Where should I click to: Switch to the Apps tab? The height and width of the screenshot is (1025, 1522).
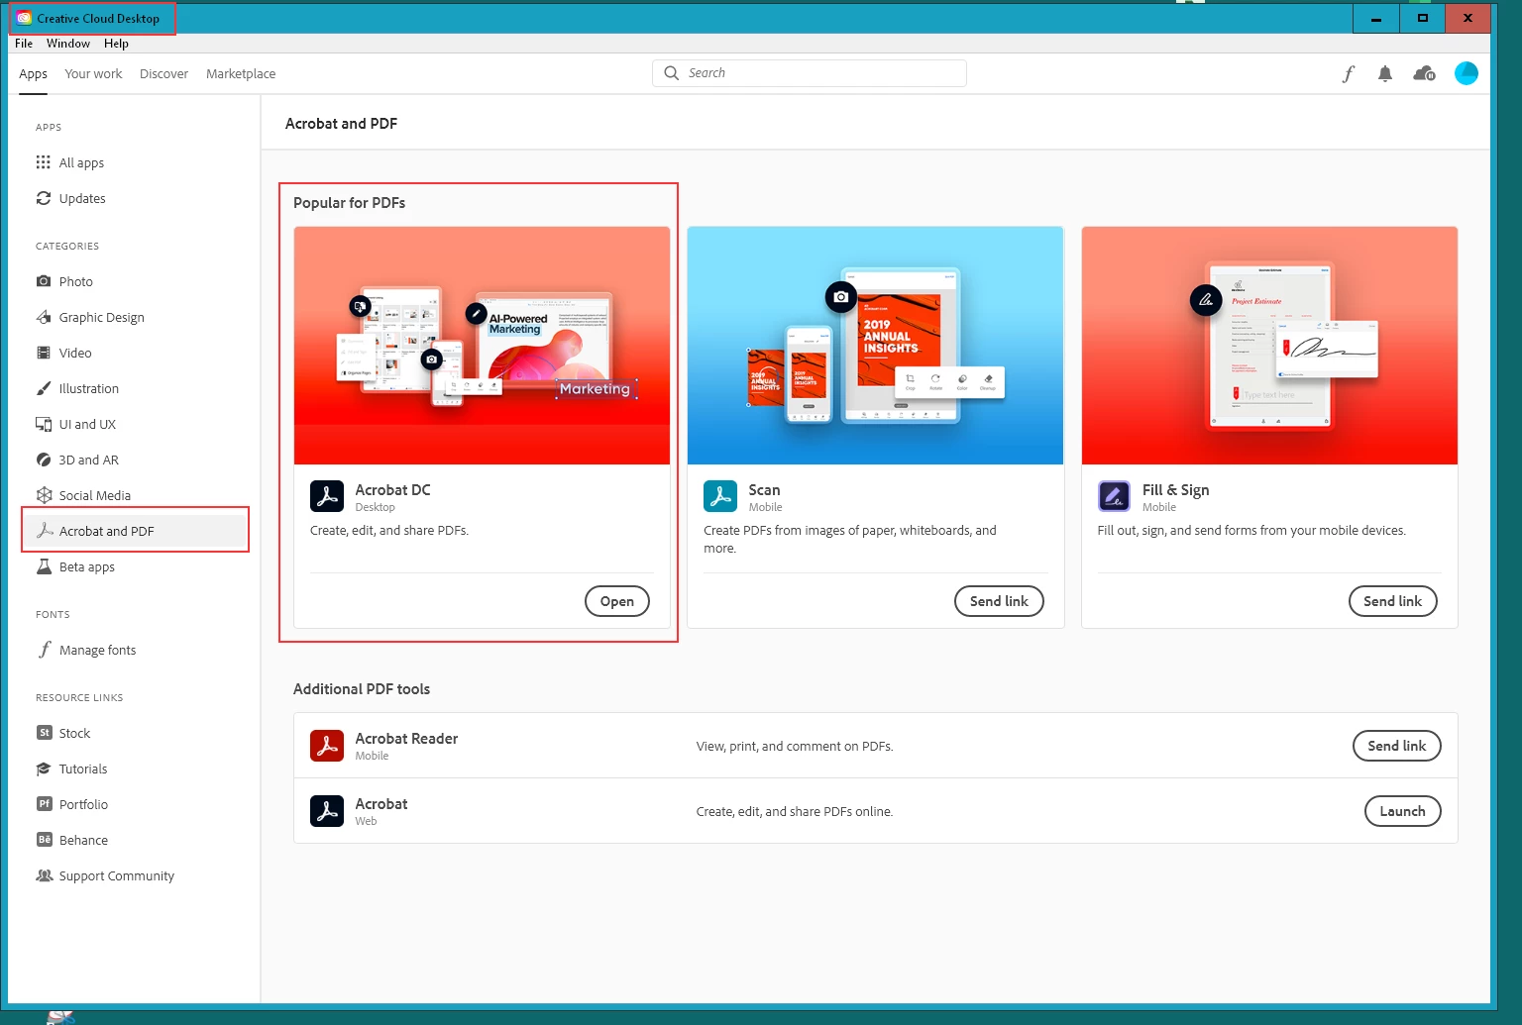point(33,74)
